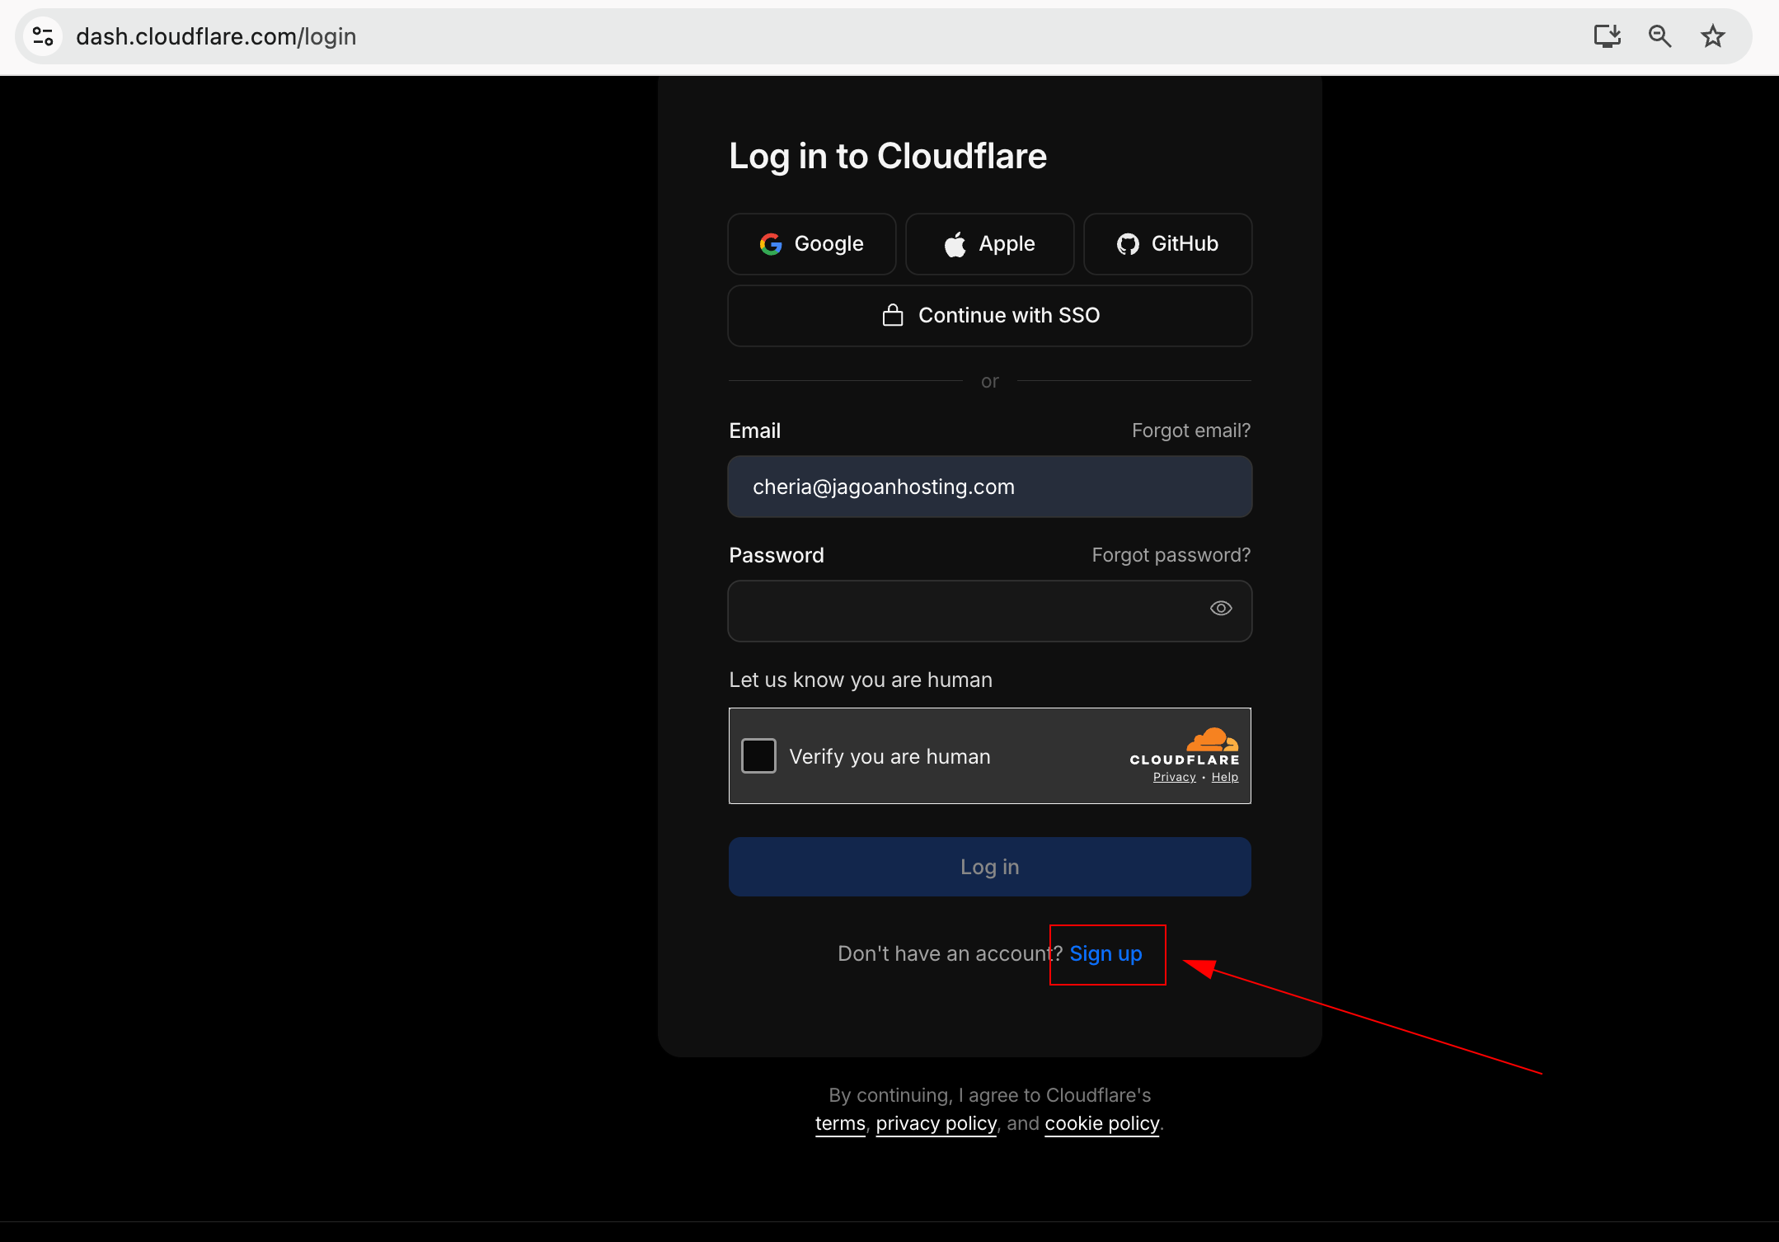Open the Forgot email? link
The image size is (1779, 1242).
[1191, 430]
